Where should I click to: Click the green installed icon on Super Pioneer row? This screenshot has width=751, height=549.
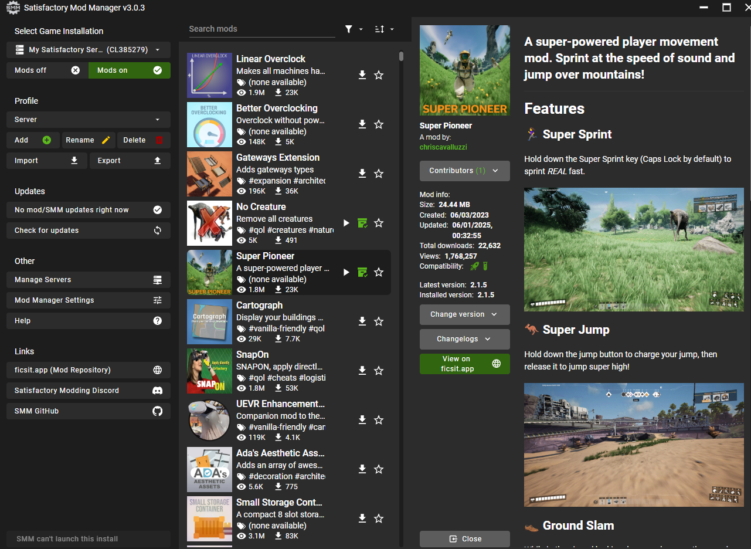(x=362, y=272)
